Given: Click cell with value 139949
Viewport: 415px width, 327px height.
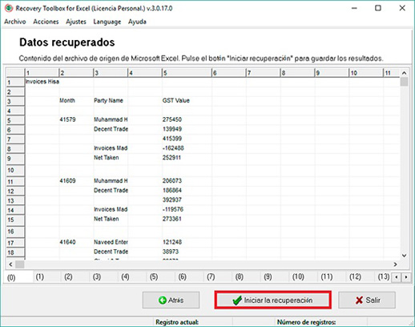Looking at the screenshot, I should [187, 129].
